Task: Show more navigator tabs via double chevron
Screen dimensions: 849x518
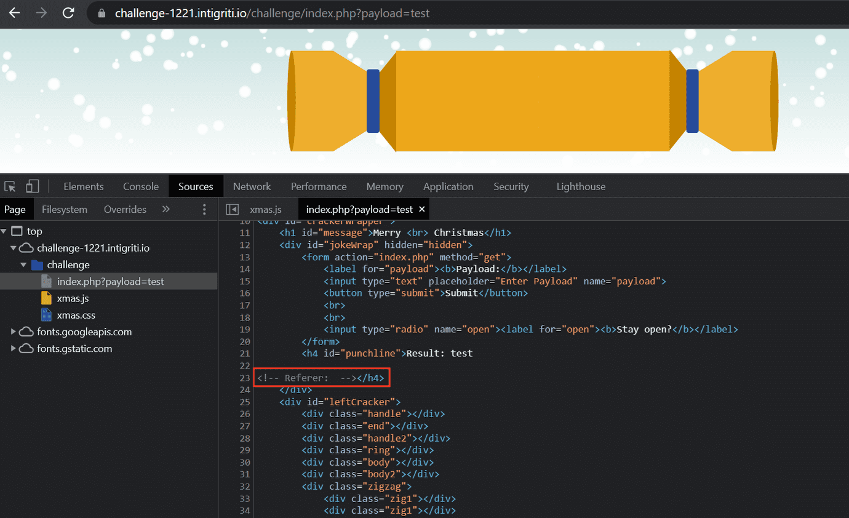Action: click(x=165, y=209)
